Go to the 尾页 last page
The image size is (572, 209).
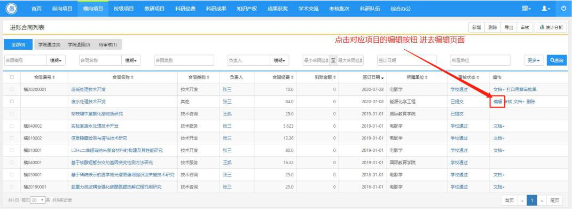(x=554, y=200)
